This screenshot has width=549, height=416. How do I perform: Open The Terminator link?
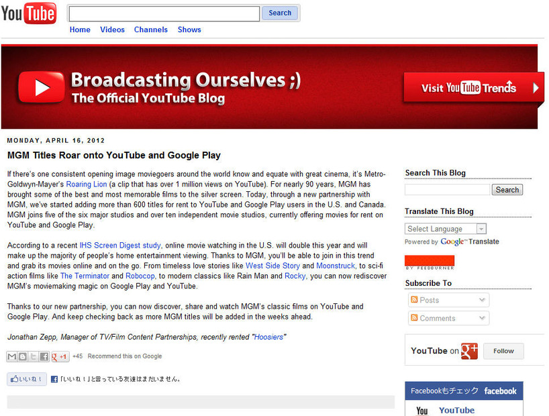pos(85,276)
